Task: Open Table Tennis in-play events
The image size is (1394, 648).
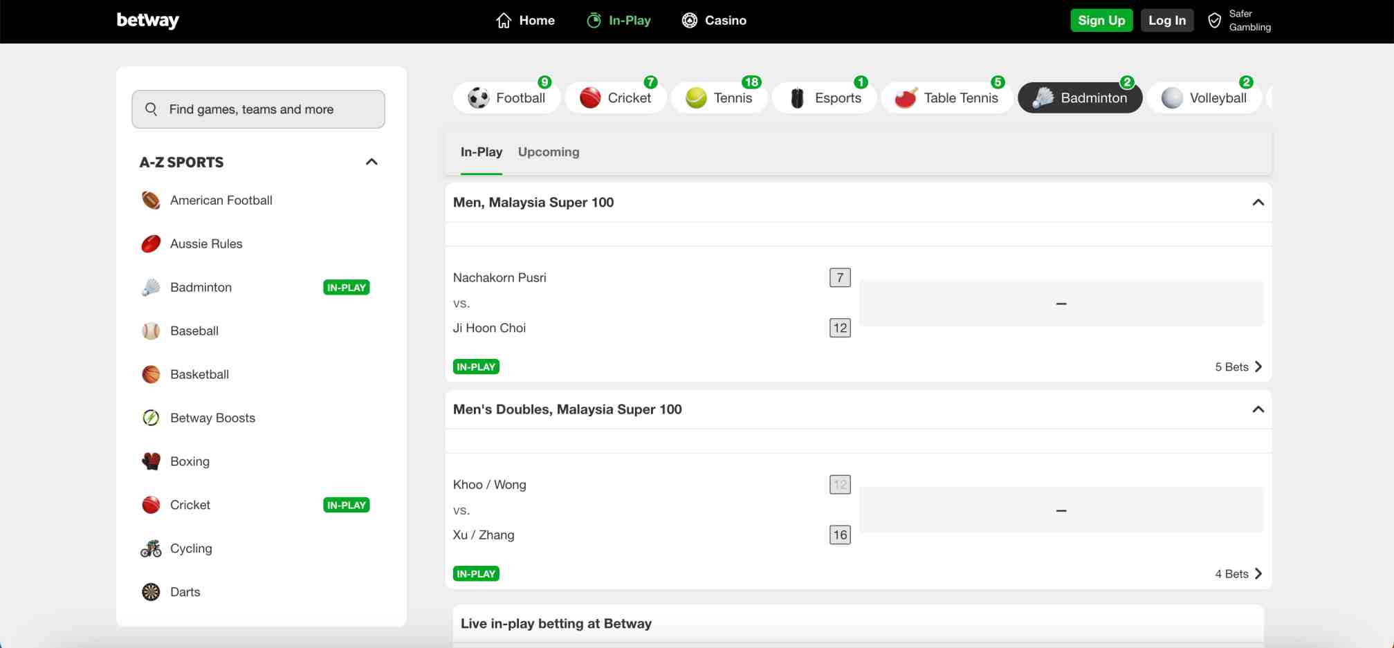Action: tap(947, 98)
